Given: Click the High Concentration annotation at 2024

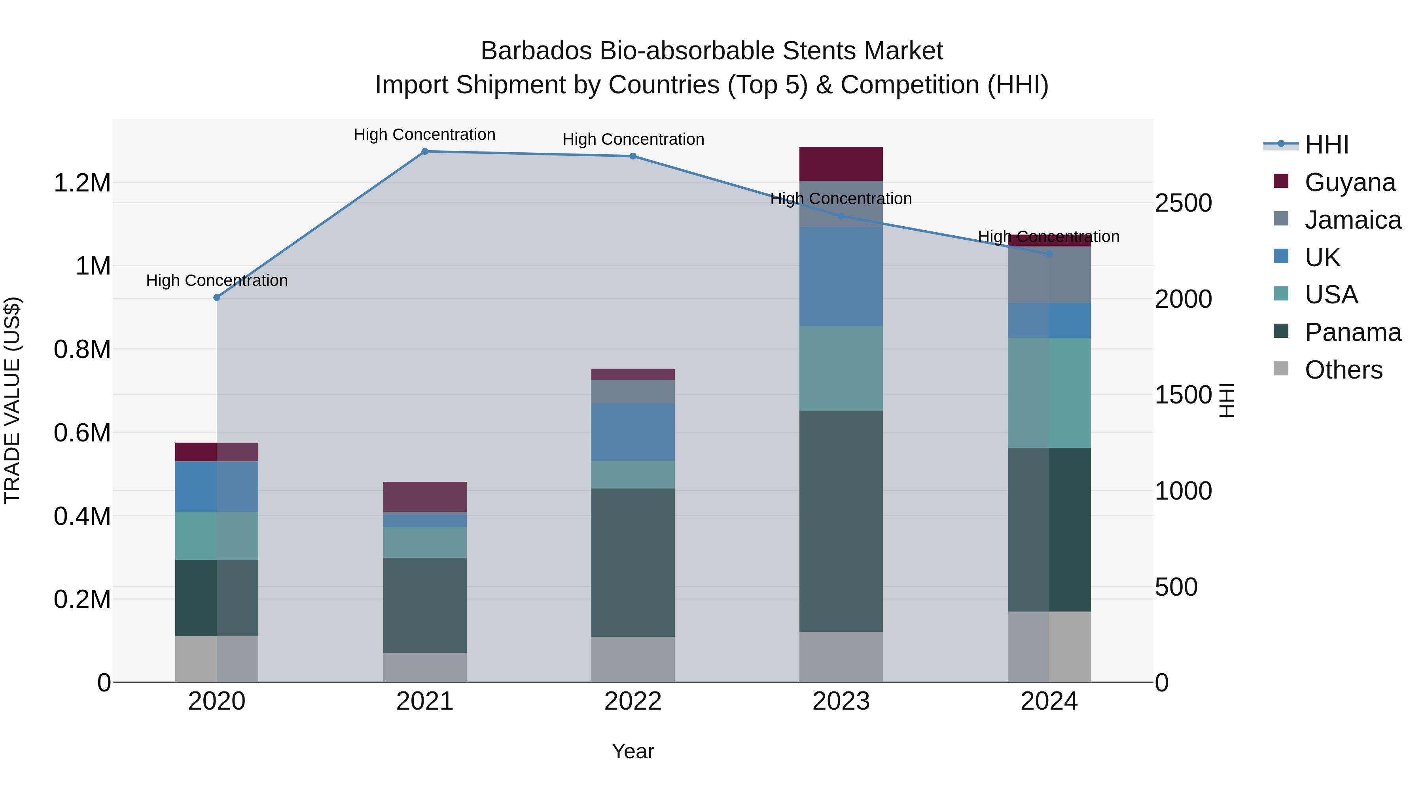Looking at the screenshot, I should (1049, 237).
